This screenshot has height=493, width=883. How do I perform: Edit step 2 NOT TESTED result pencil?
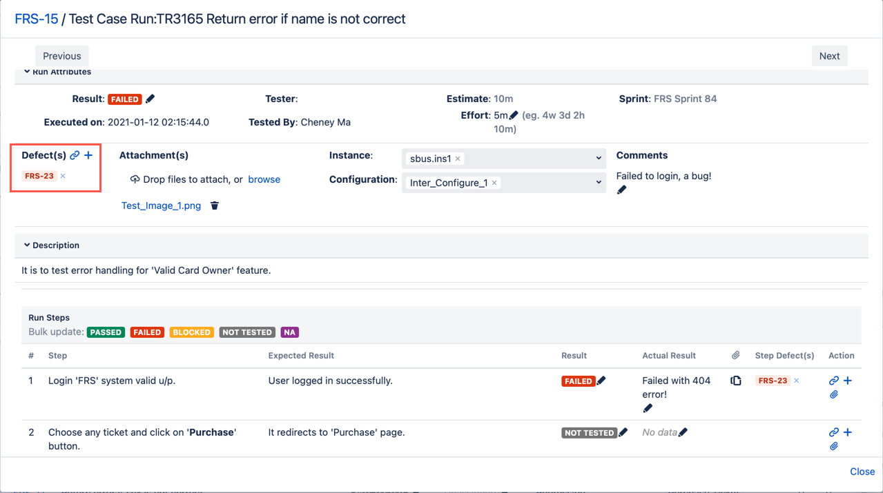[623, 432]
